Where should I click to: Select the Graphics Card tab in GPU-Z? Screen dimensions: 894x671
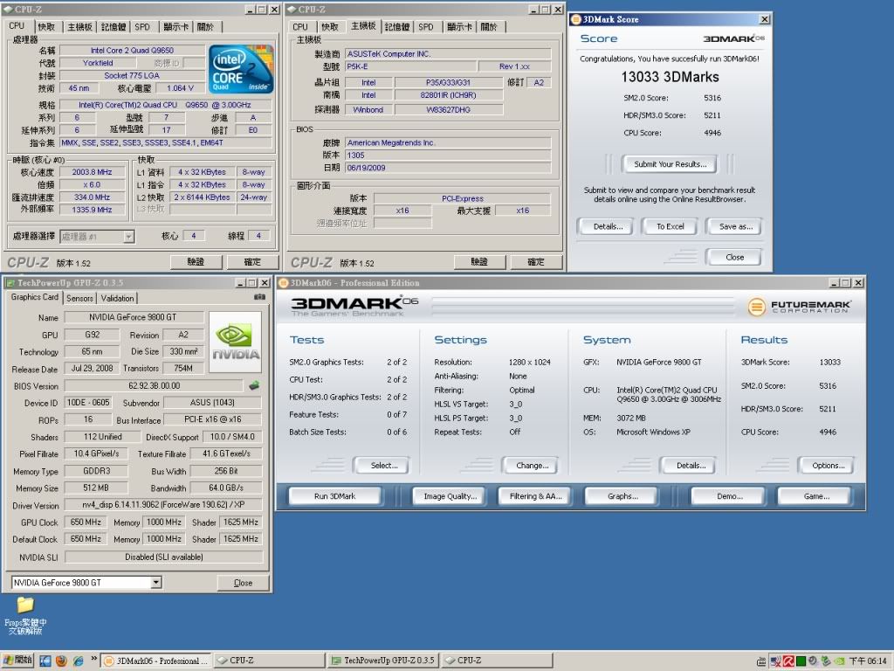(x=34, y=297)
